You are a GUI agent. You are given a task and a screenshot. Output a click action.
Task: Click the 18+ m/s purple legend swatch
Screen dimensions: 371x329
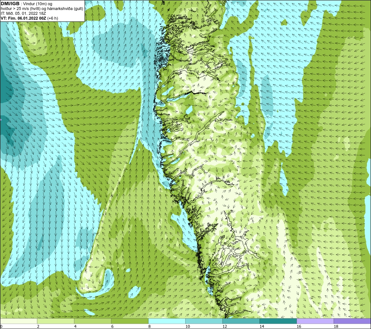(352, 321)
